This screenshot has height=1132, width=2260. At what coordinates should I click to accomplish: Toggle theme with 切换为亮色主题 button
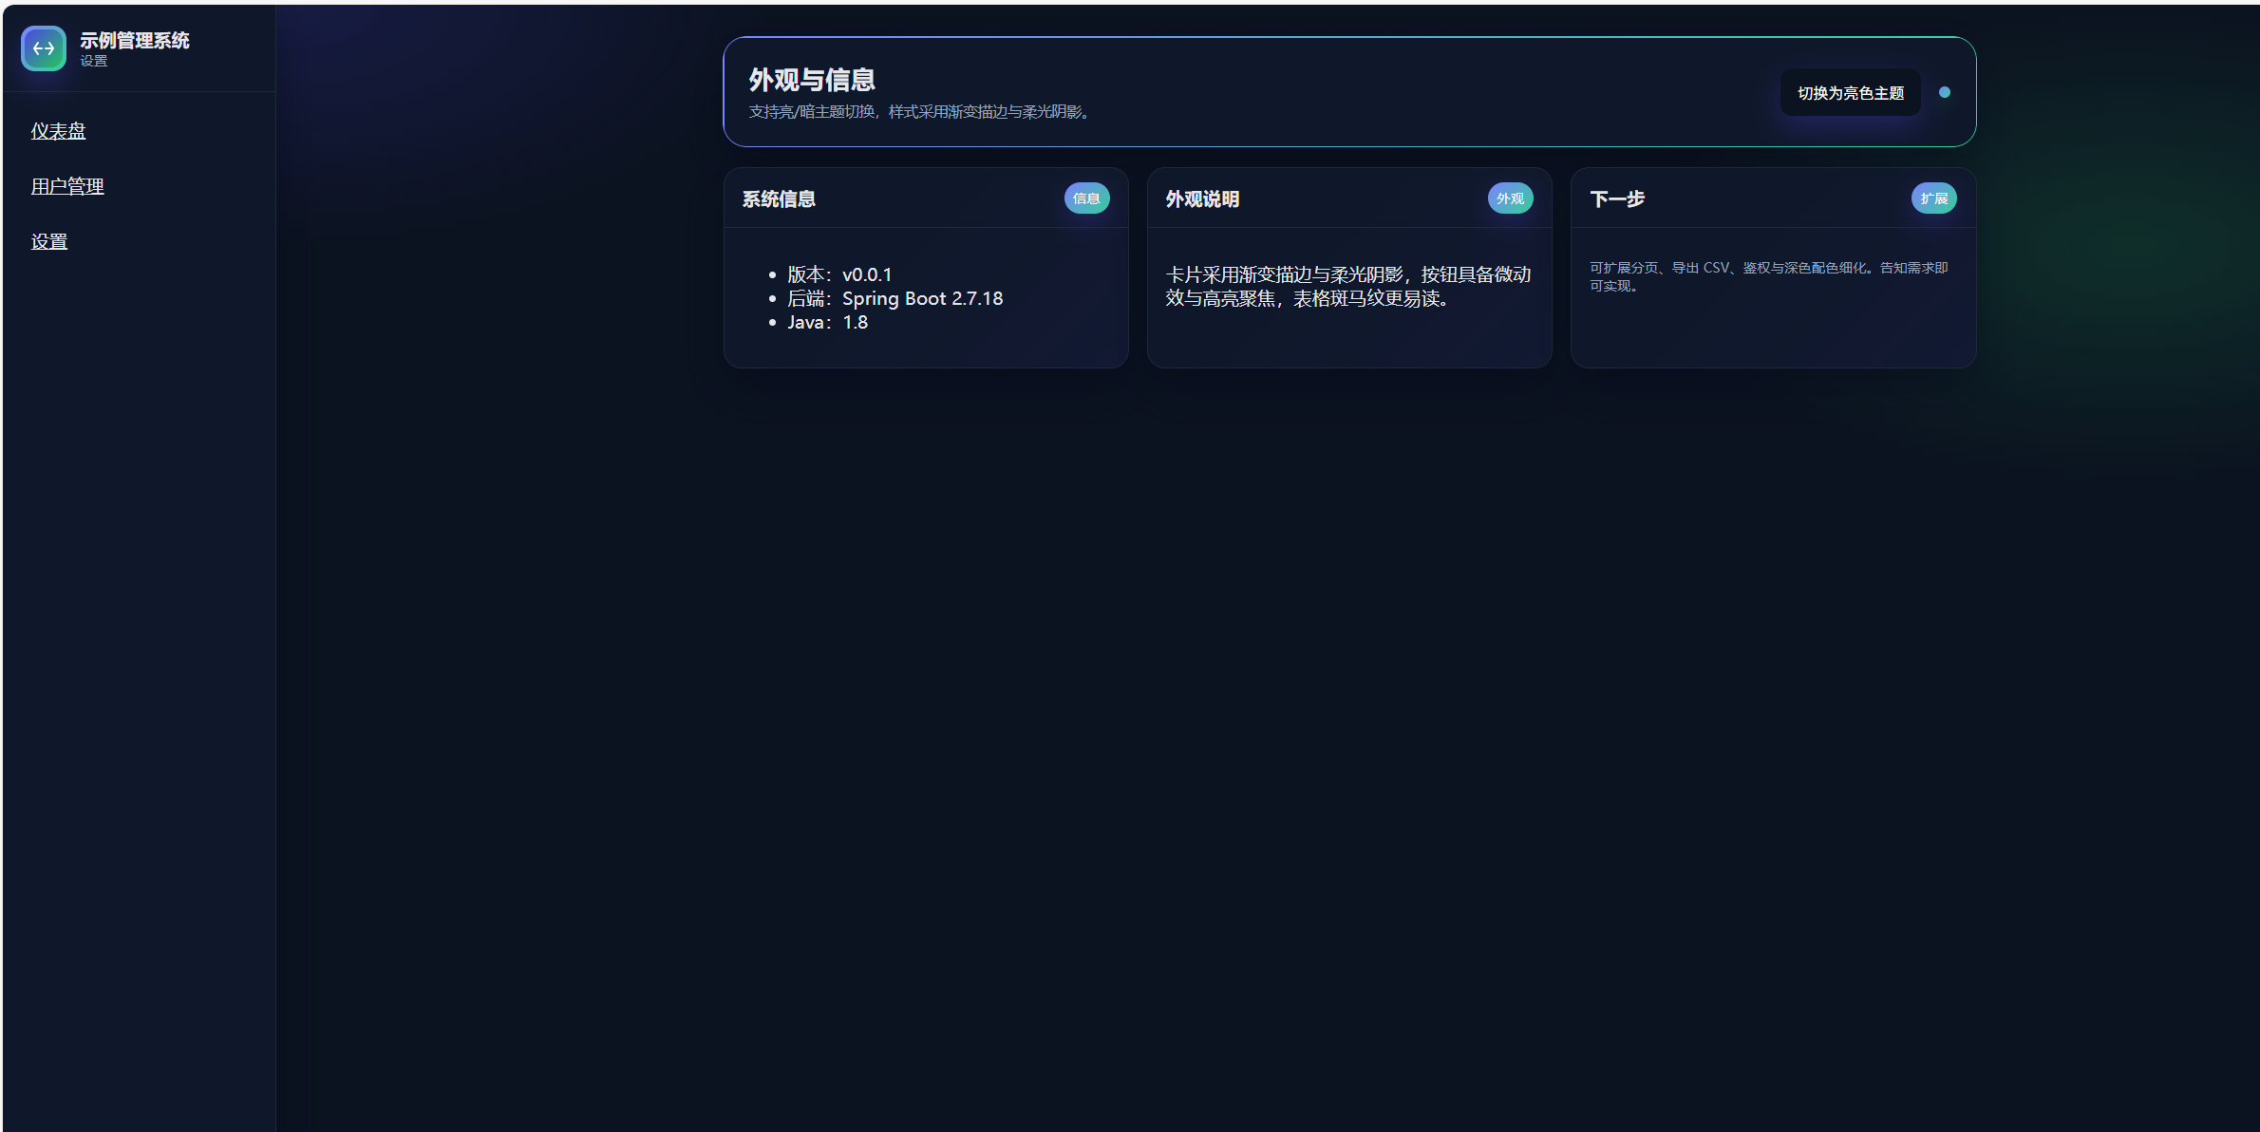pyautogui.click(x=1850, y=93)
